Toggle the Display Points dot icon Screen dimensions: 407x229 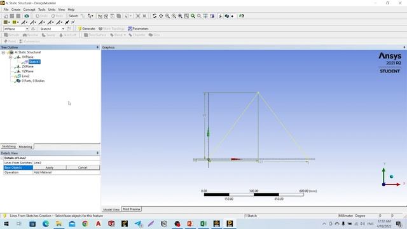click(232, 16)
